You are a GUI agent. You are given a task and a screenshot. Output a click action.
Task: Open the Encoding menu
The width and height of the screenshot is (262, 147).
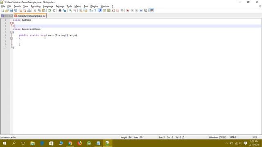[x=36, y=7]
